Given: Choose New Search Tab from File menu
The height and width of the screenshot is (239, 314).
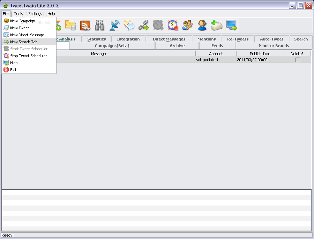Looking at the screenshot, I should click(x=29, y=42).
